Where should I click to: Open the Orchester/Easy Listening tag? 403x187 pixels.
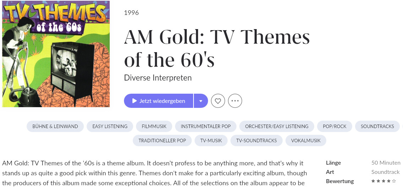pos(277,126)
